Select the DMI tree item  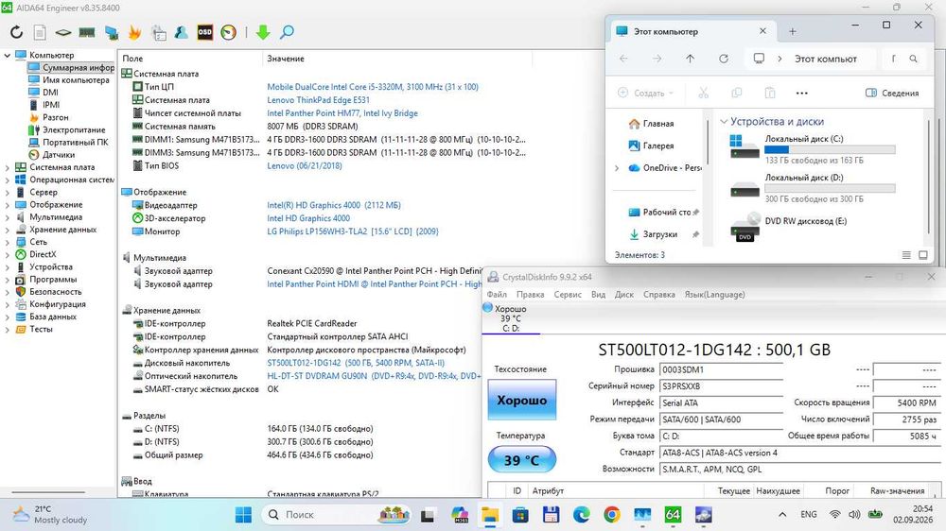coord(44,93)
